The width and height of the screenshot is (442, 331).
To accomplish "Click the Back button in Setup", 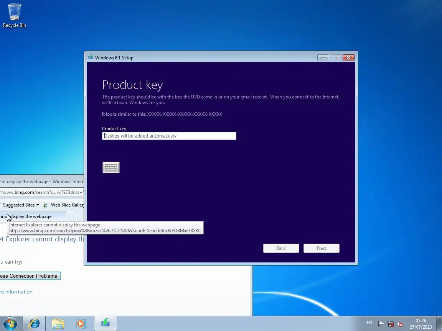I will click(x=281, y=248).
